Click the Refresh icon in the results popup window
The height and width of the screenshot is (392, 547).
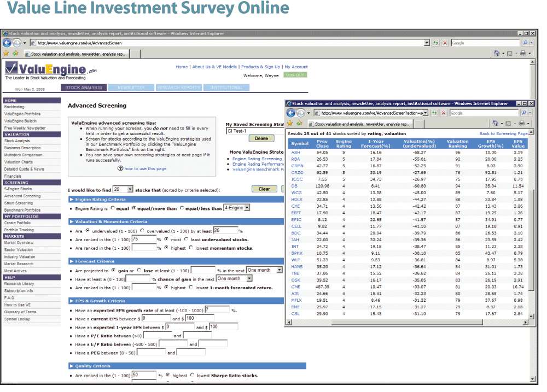tap(434, 113)
